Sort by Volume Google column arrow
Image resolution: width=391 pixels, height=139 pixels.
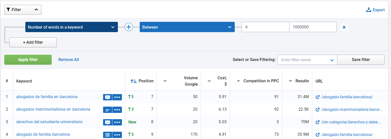tap(165, 81)
